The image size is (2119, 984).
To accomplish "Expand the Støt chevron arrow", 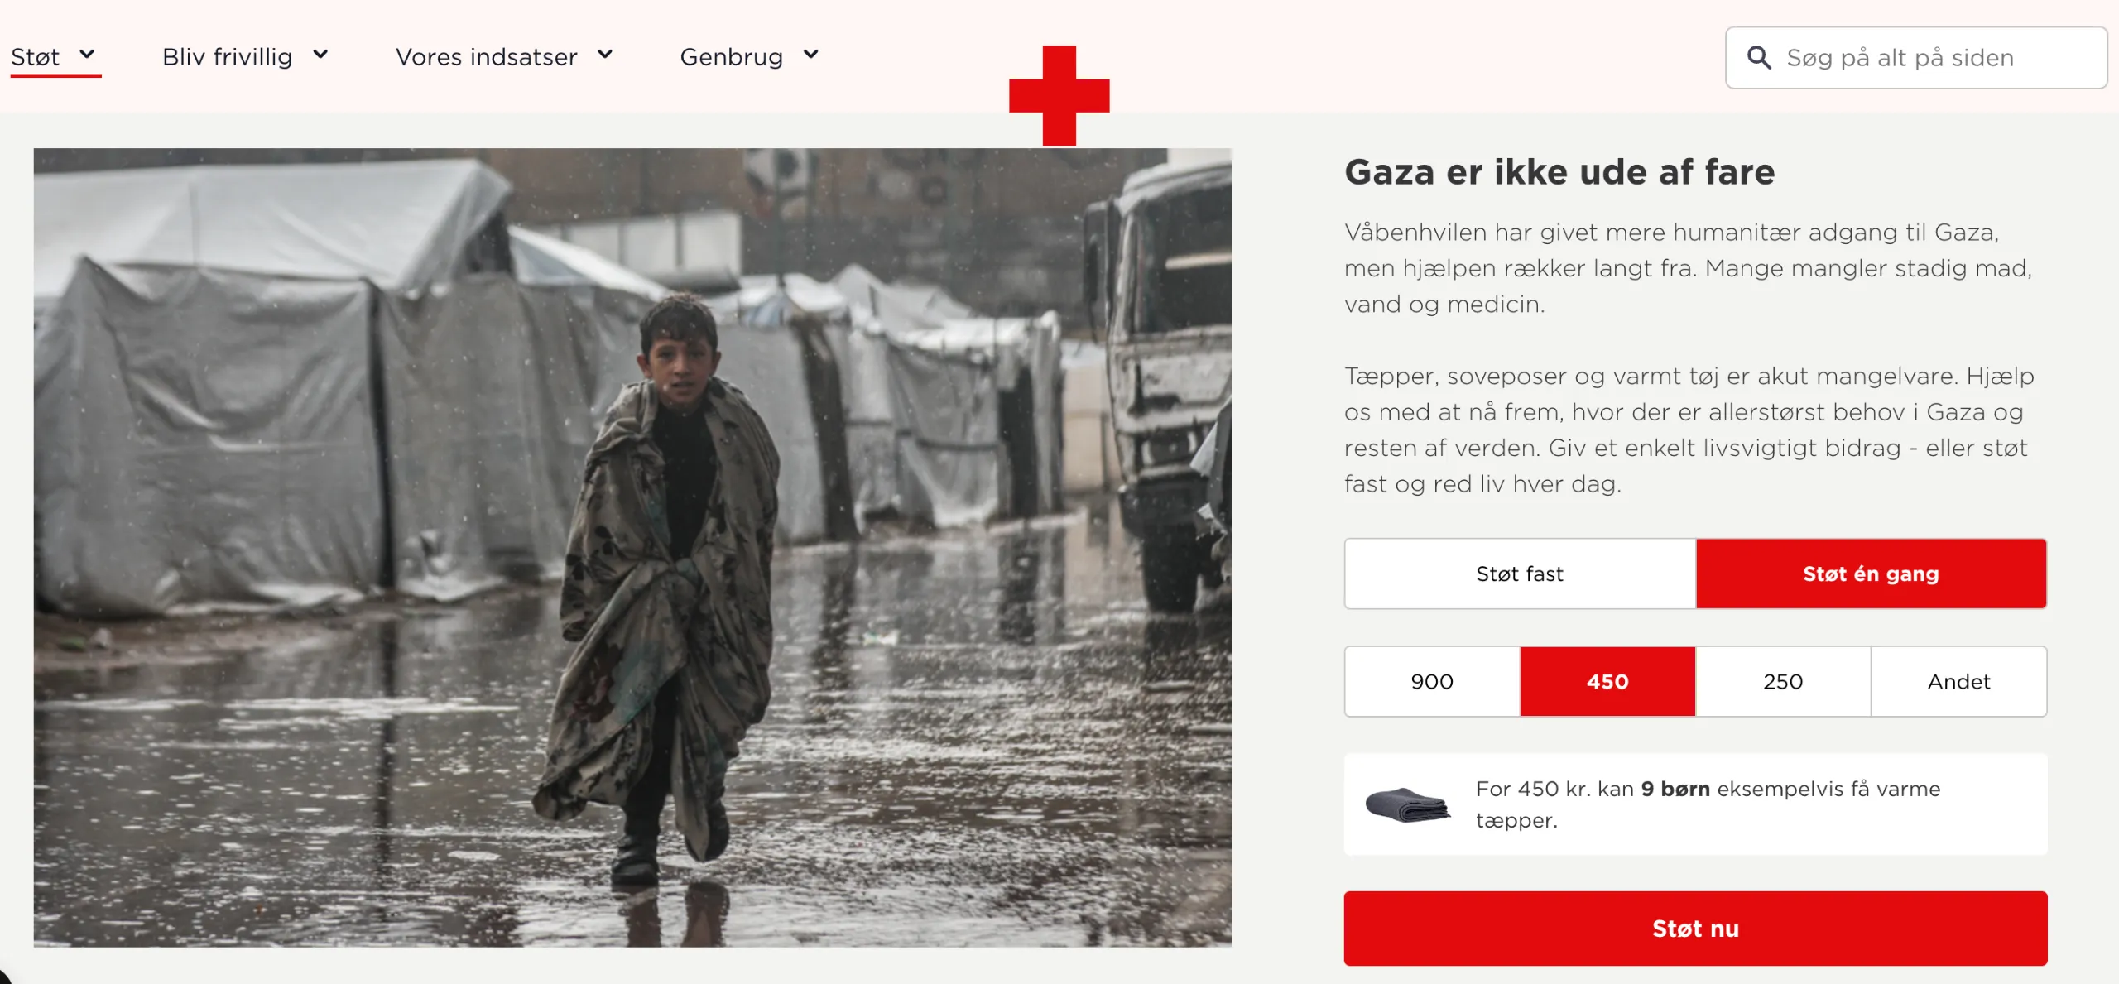I will tap(87, 55).
